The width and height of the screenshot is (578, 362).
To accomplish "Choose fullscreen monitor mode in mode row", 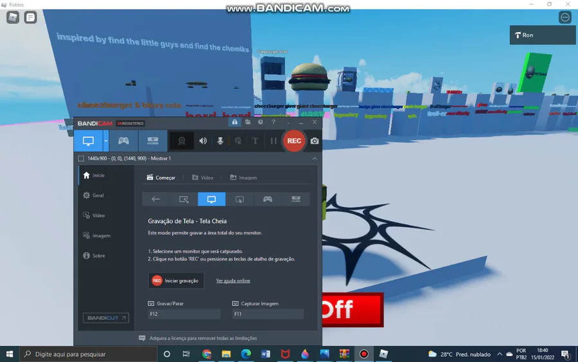I will pos(211,199).
